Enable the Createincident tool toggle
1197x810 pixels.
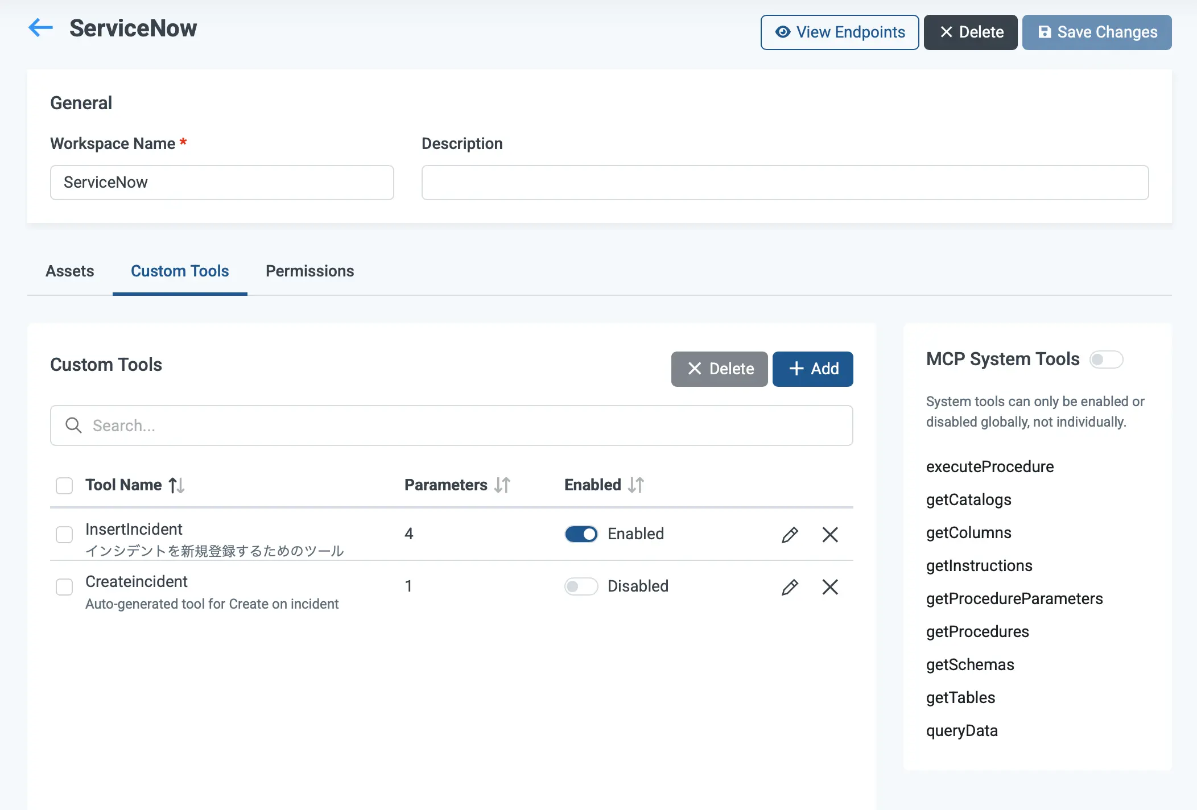click(x=581, y=586)
